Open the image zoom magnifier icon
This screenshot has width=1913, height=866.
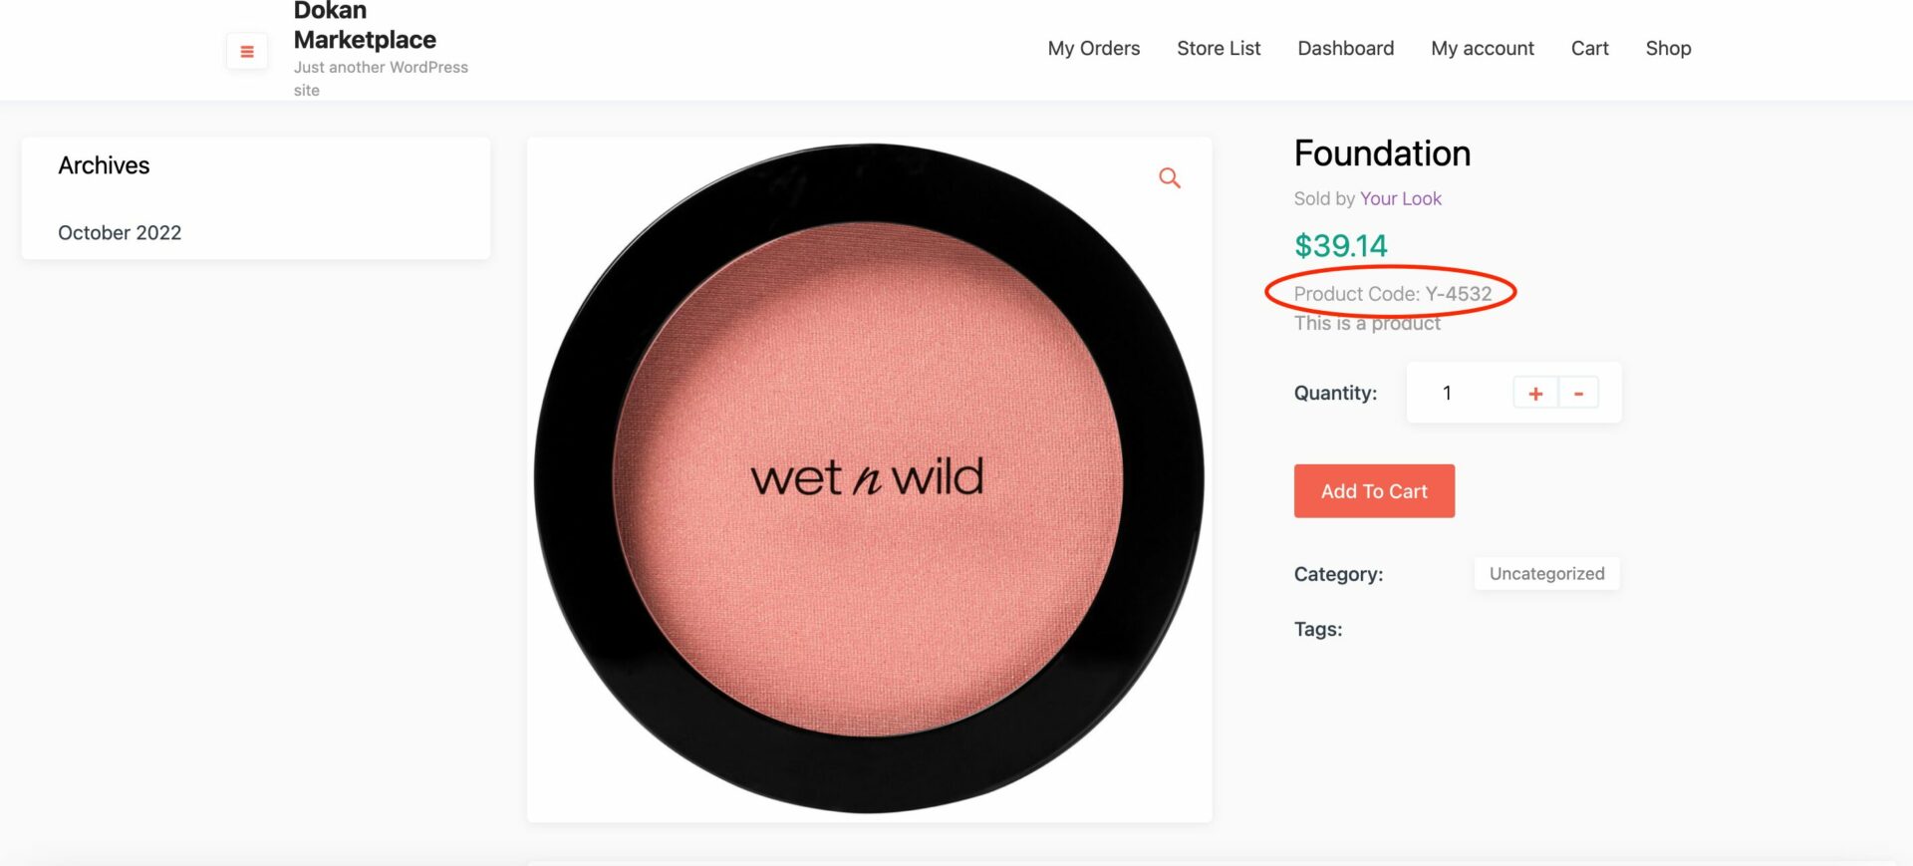coord(1169,177)
